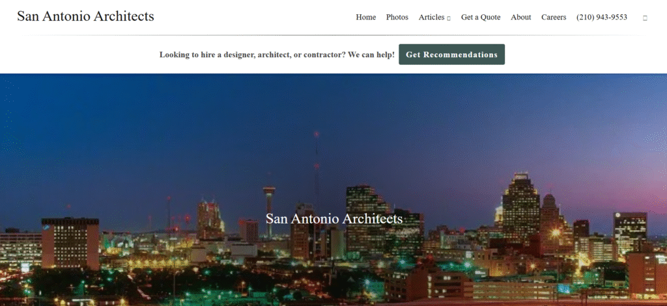This screenshot has height=306, width=667.
Task: Go to the Photos page
Action: click(397, 18)
